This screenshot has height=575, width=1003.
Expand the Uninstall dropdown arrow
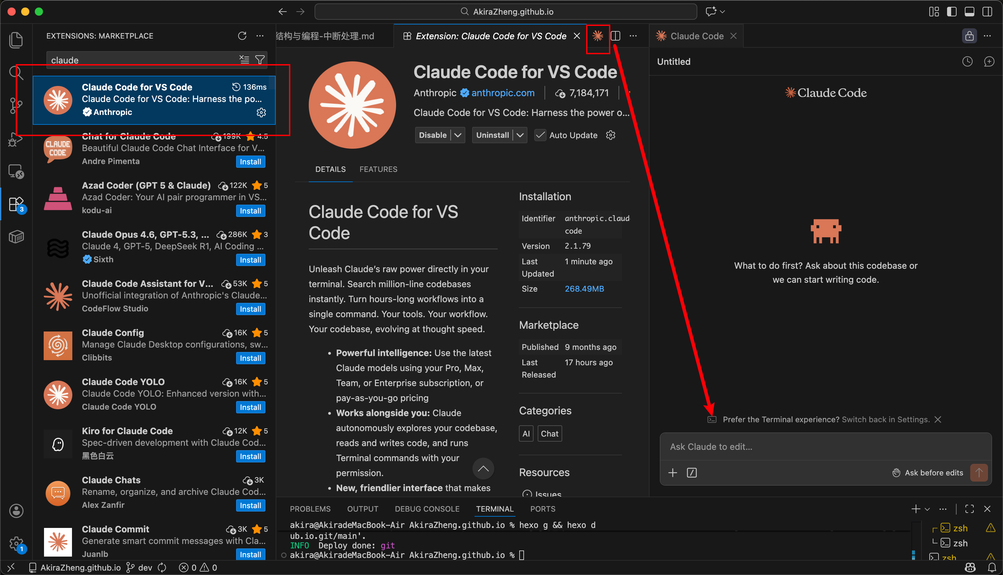(x=520, y=135)
